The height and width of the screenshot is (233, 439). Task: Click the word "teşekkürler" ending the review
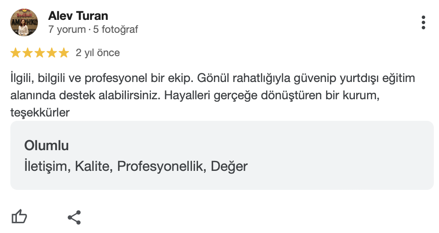click(x=40, y=113)
